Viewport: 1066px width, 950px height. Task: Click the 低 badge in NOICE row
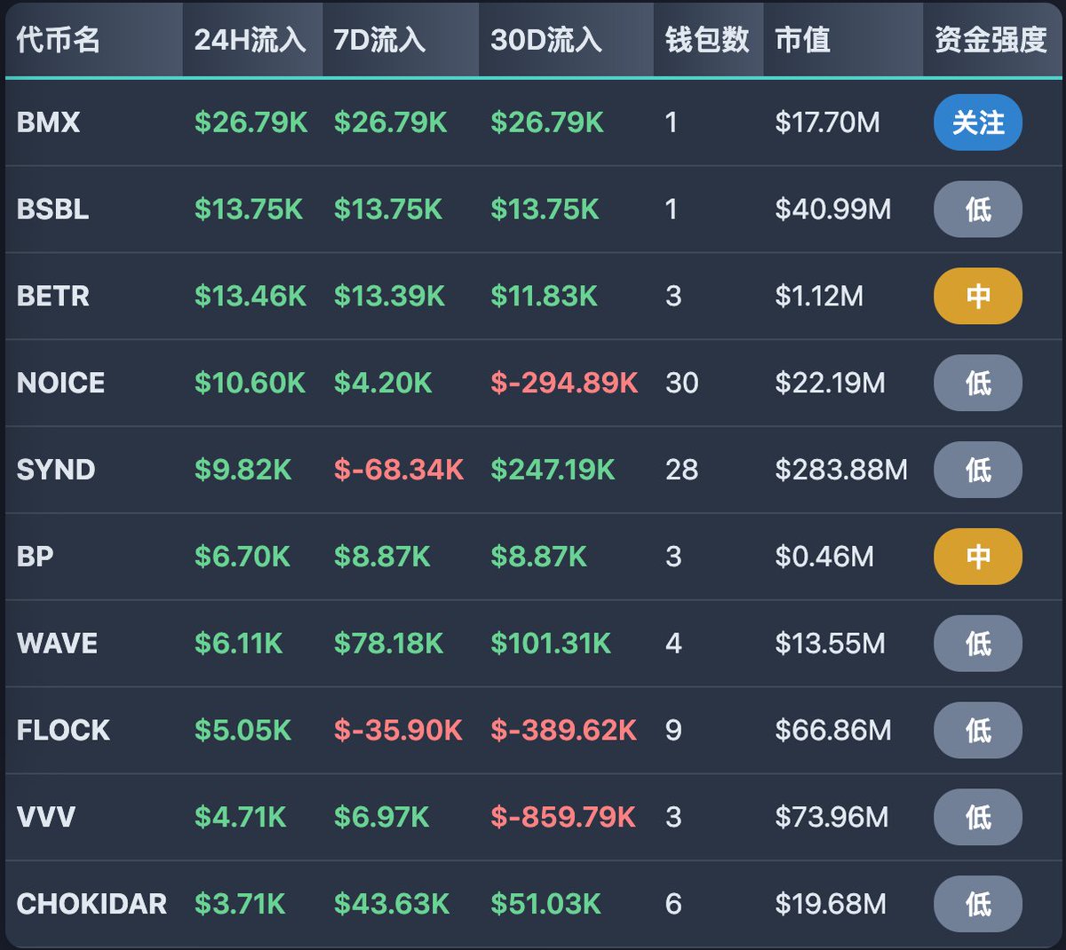point(977,383)
